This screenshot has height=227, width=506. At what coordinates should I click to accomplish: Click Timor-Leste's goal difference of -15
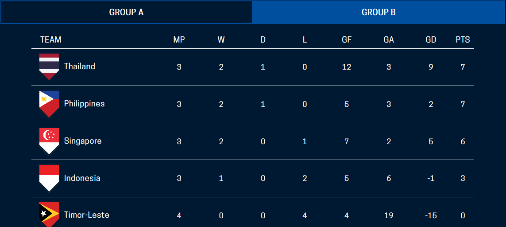click(431, 215)
